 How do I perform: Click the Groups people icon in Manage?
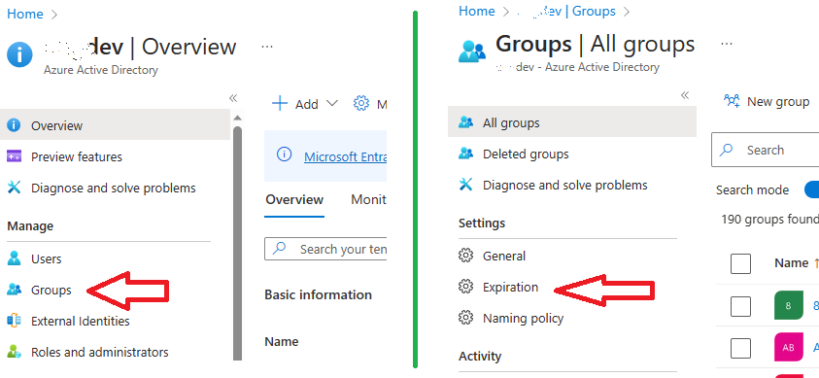[15, 290]
